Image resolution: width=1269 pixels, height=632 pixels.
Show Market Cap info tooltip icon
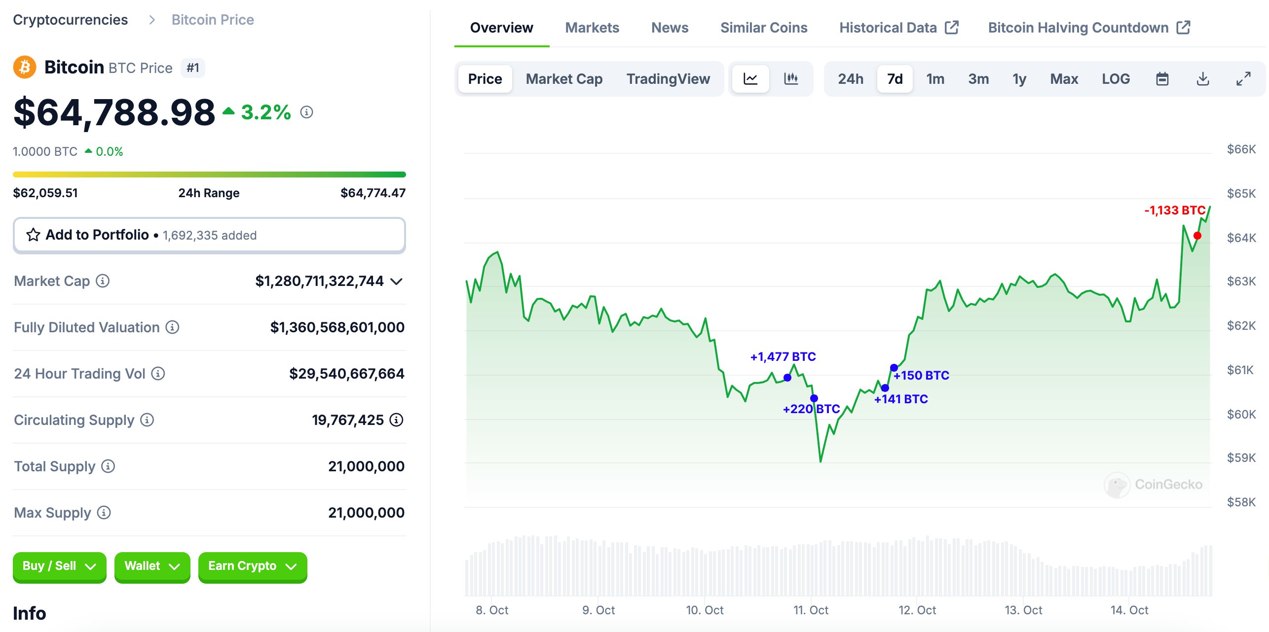(103, 281)
